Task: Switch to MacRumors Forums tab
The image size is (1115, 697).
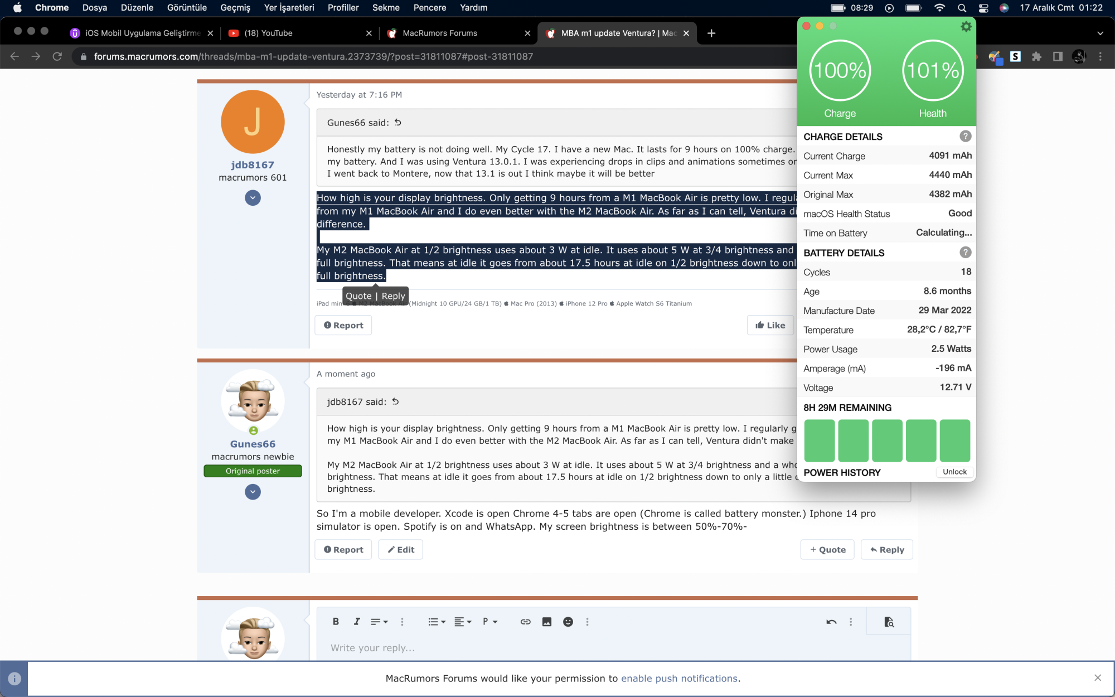Action: [x=458, y=33]
